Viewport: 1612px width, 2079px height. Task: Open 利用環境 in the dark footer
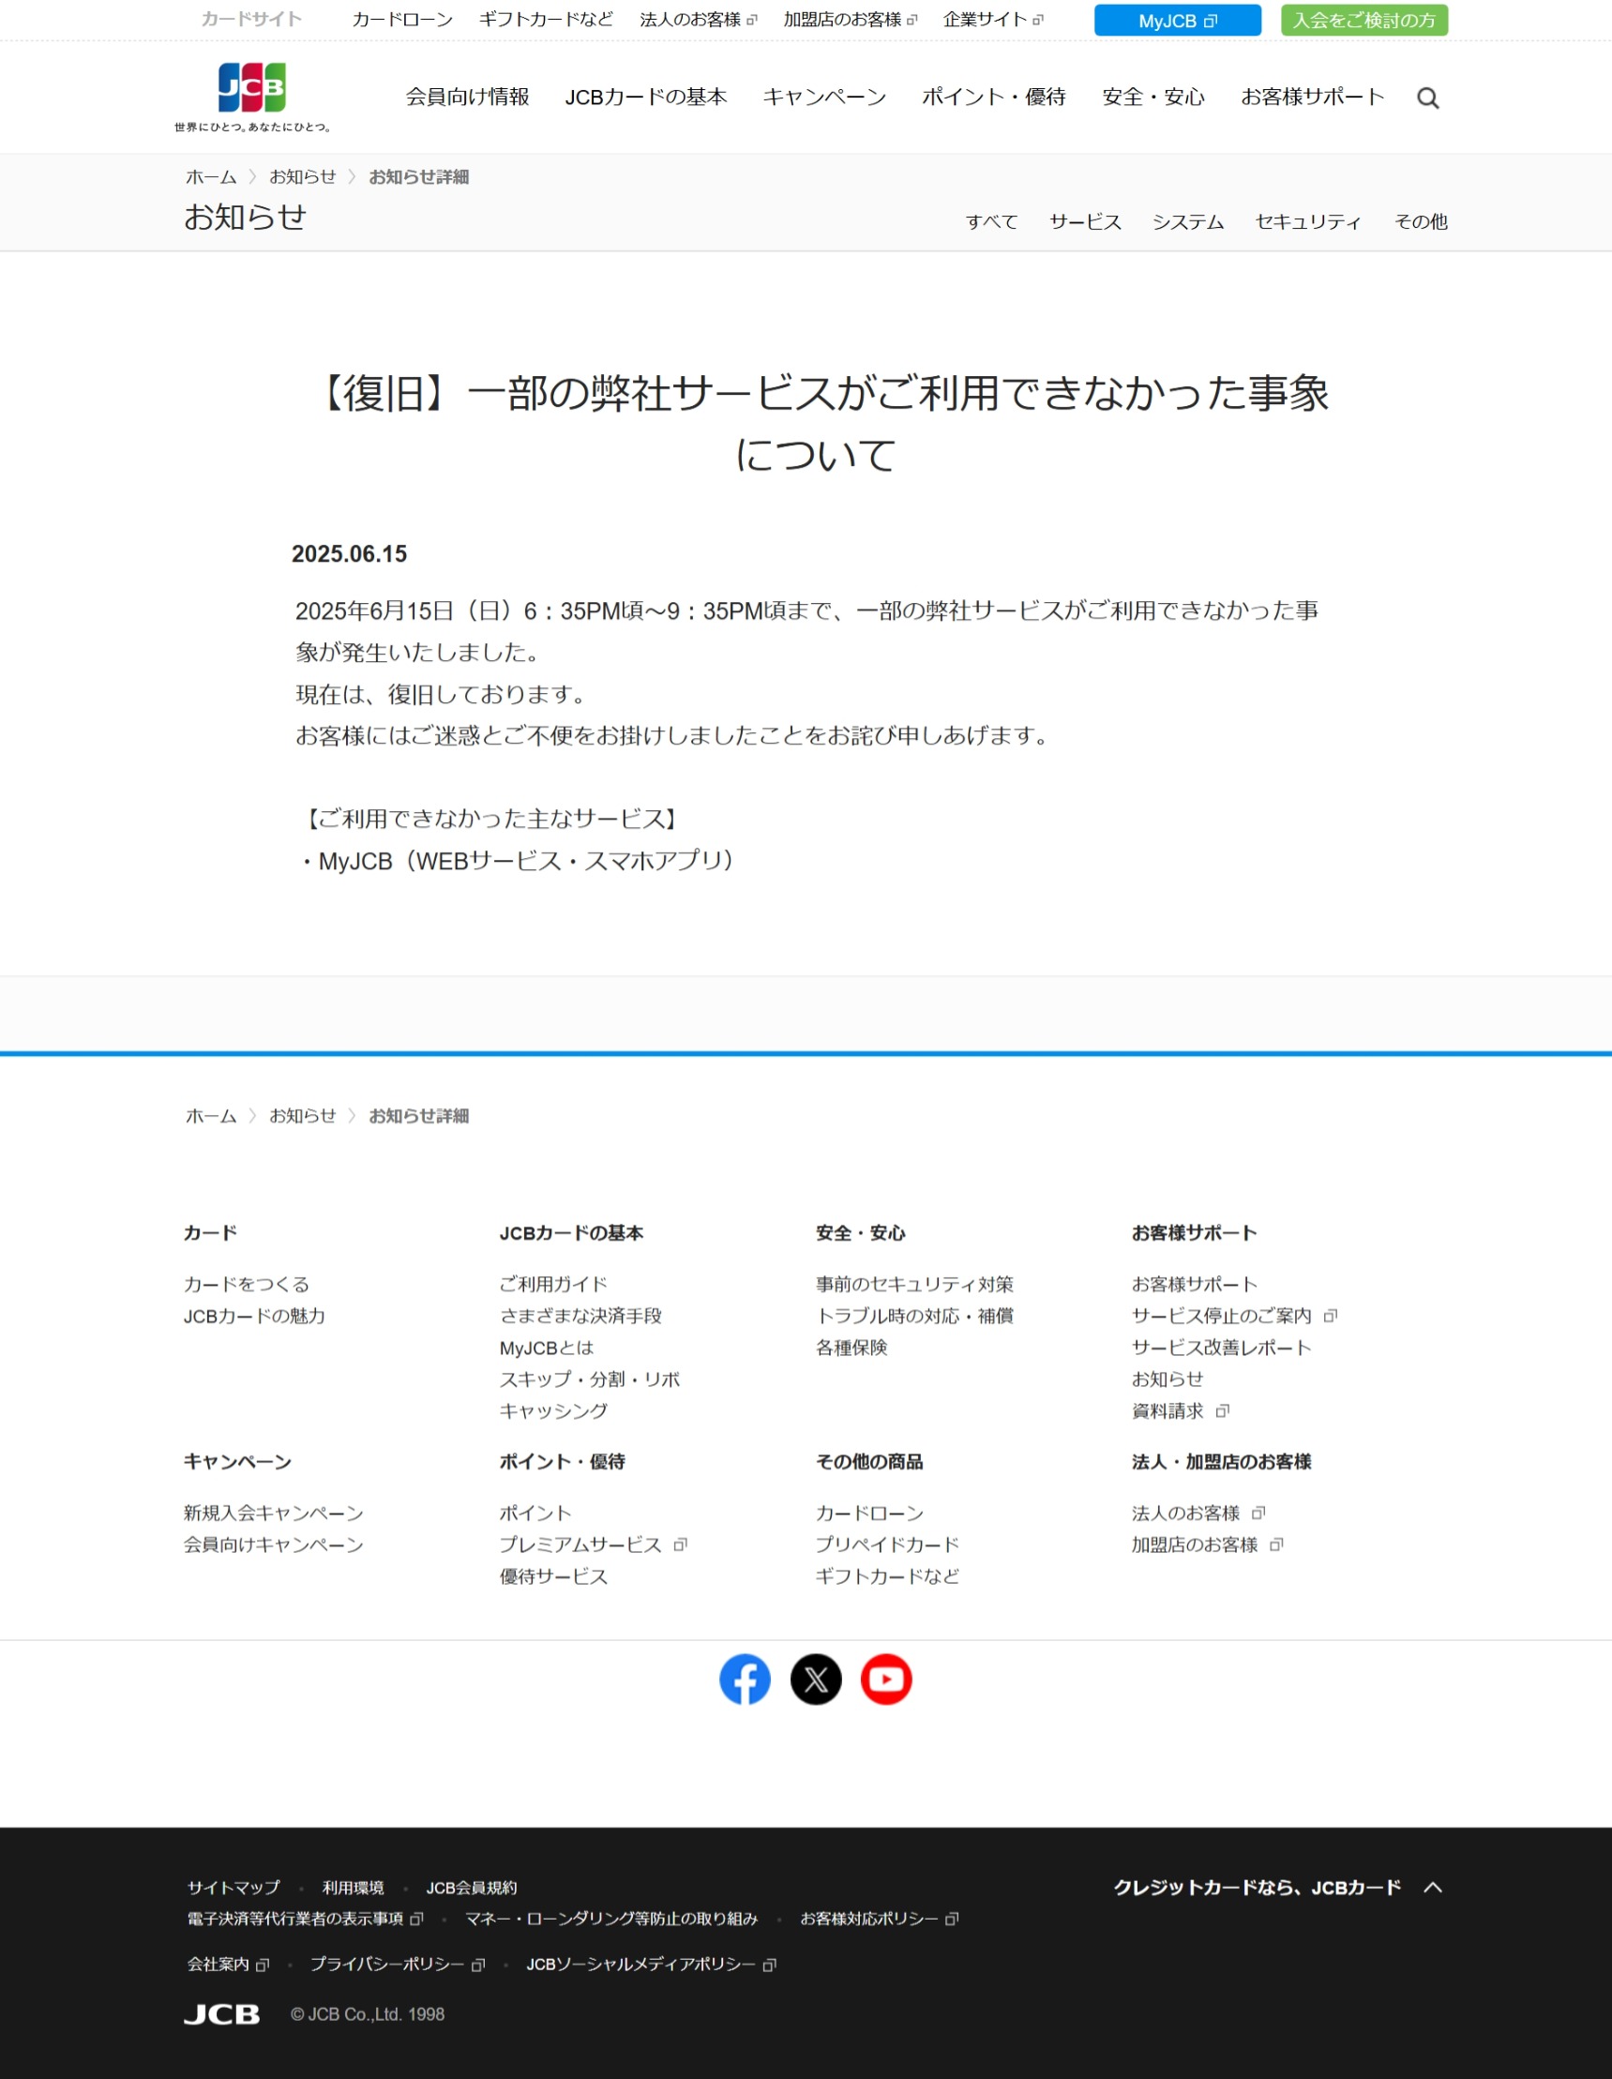coord(353,1888)
